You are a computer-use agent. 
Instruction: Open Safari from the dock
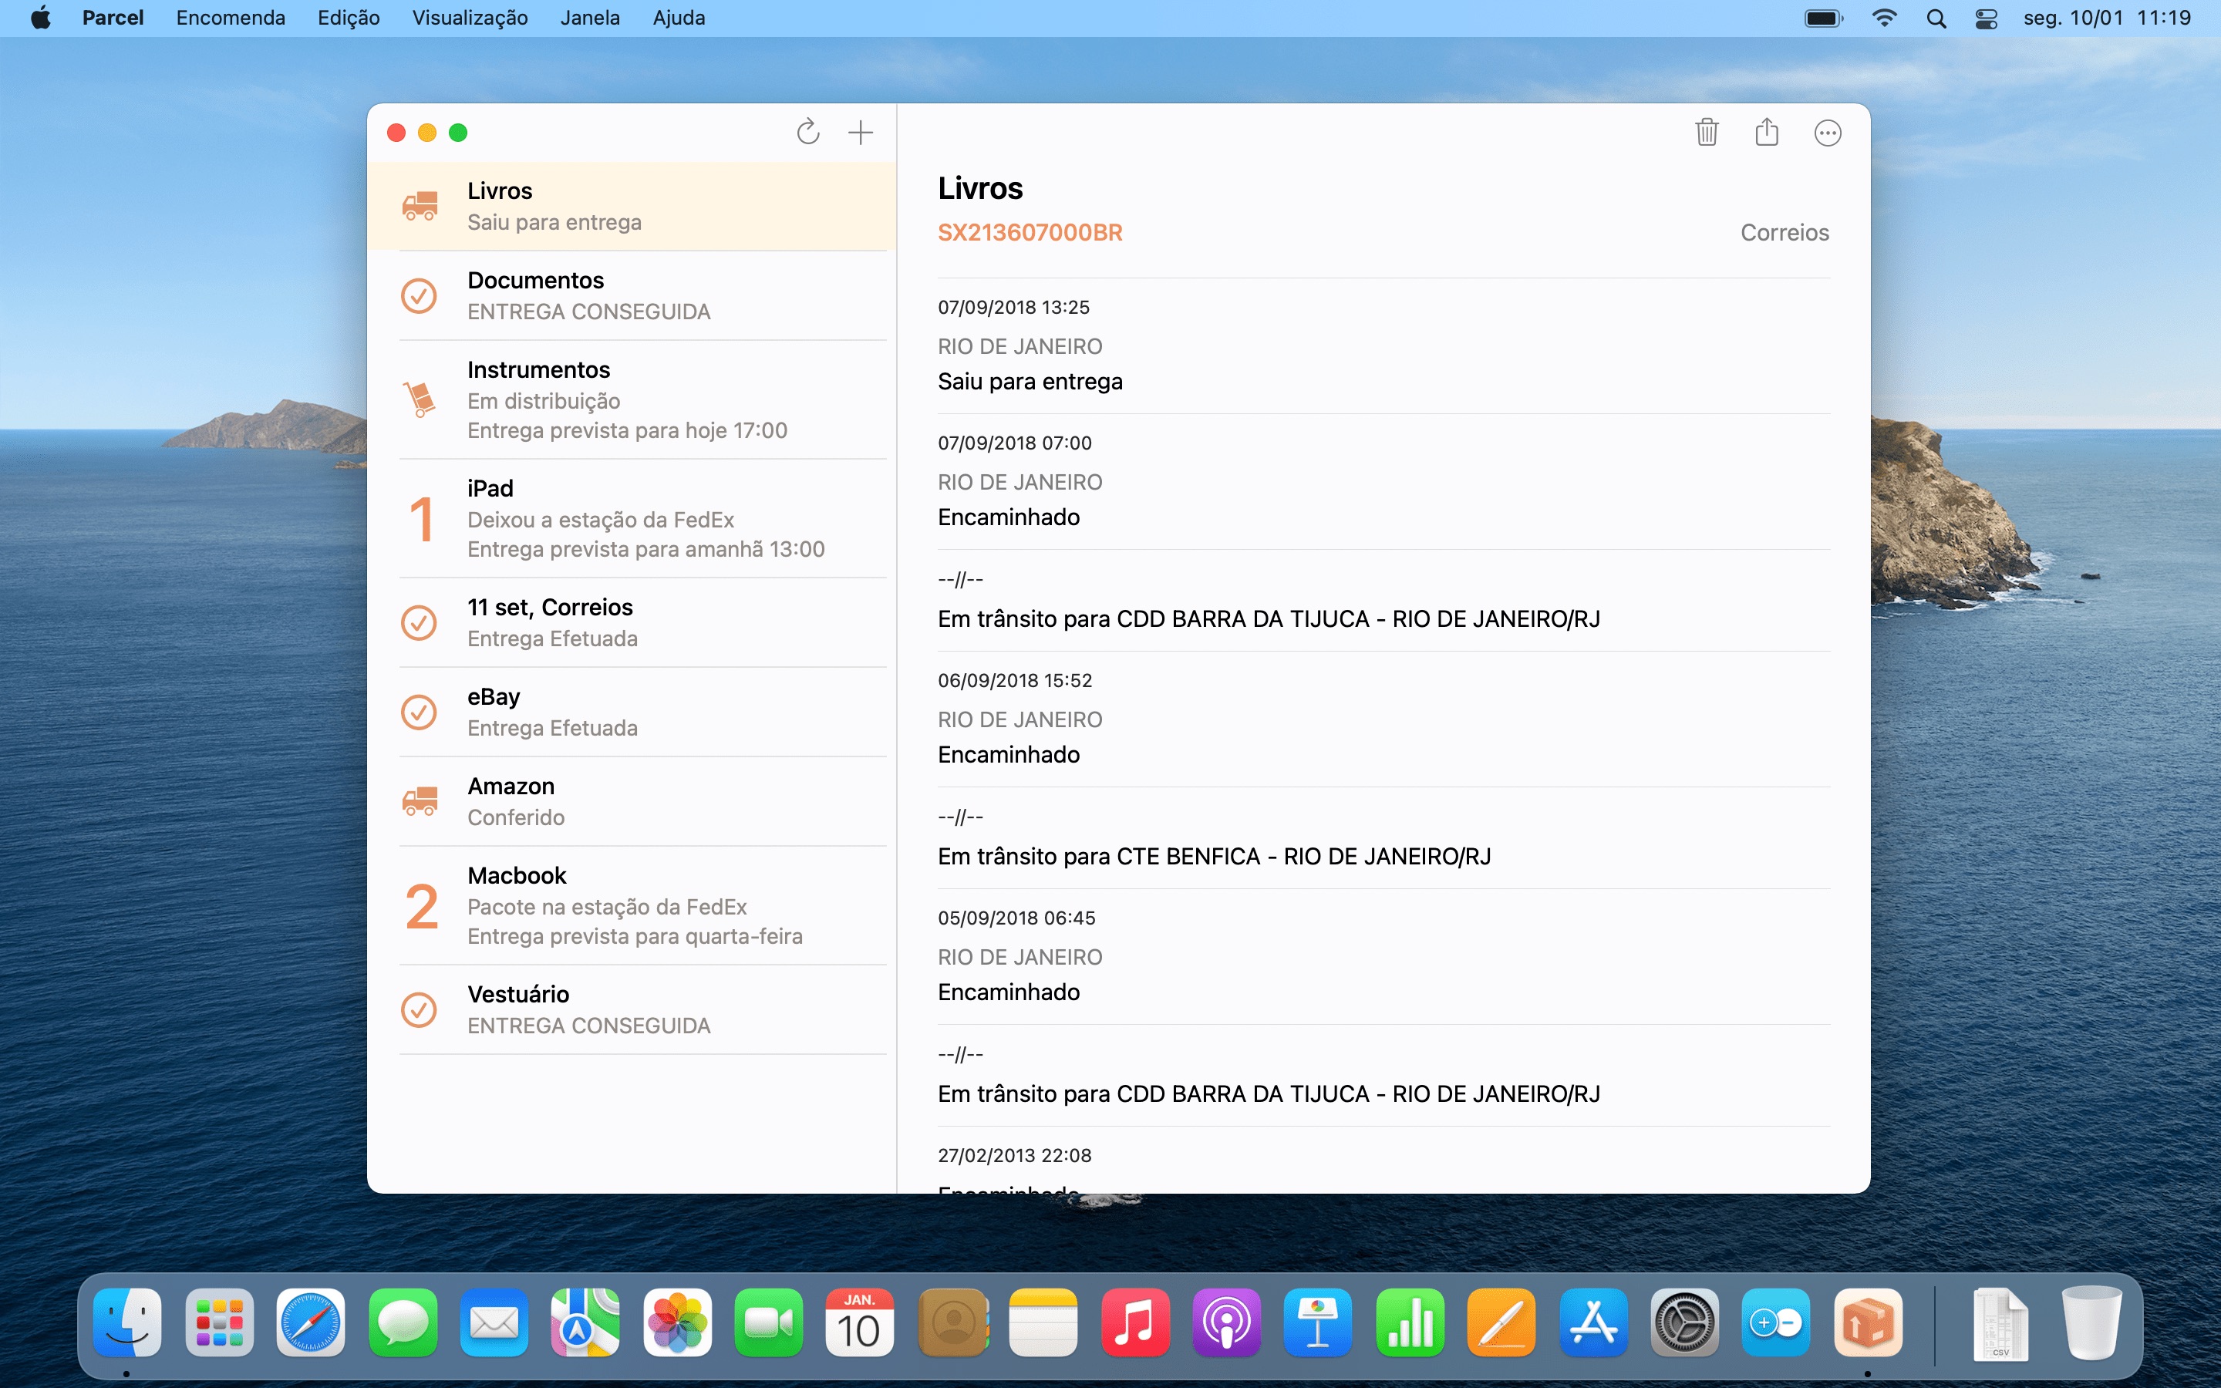coord(310,1322)
